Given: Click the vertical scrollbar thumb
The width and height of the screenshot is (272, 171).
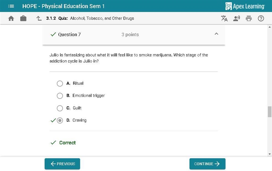Looking at the screenshot, I should click(270, 112).
